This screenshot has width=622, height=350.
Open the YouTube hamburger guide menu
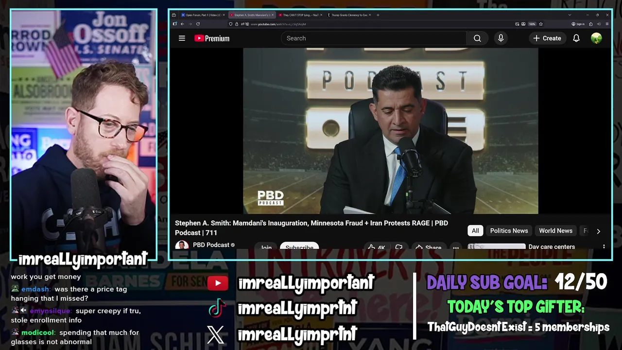[x=182, y=38]
